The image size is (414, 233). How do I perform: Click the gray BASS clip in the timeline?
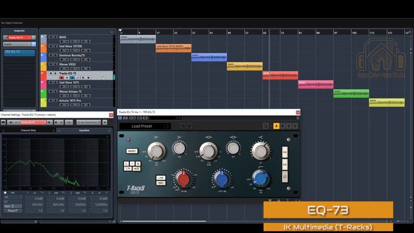(138, 39)
